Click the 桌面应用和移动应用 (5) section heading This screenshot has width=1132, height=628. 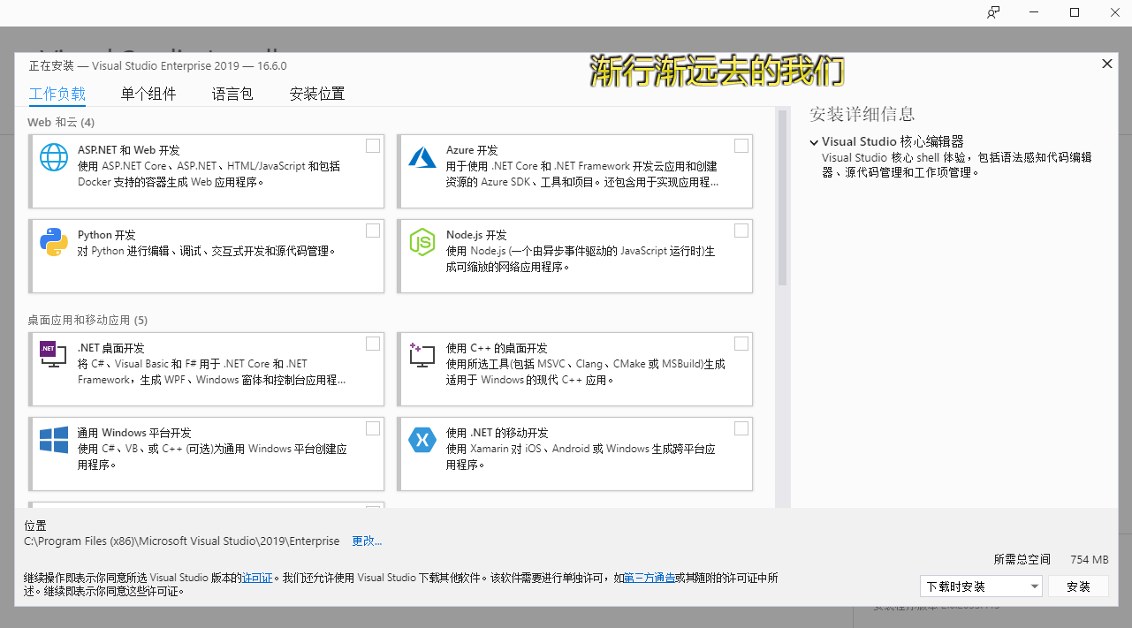(x=87, y=320)
